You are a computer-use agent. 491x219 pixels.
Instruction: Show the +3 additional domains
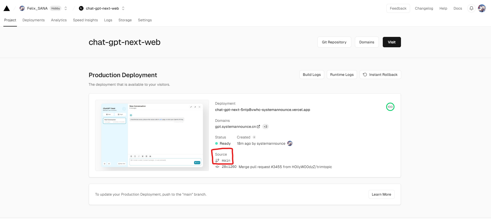coord(265,127)
